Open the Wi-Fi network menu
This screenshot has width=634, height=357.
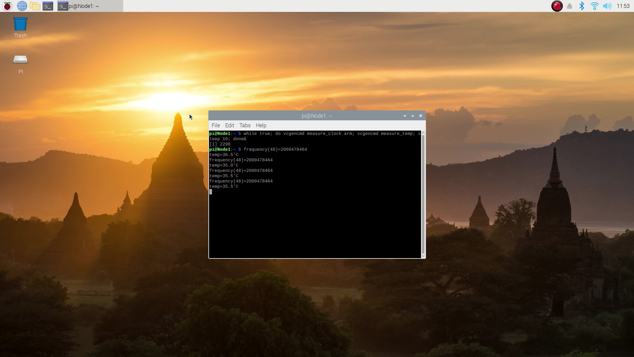(x=594, y=6)
